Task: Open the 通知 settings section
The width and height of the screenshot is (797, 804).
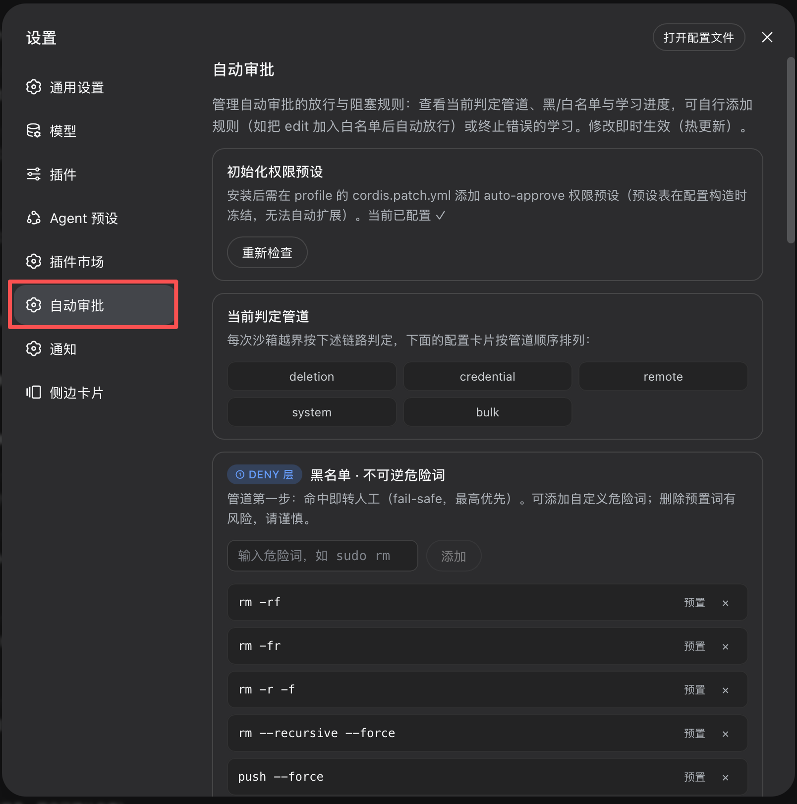Action: [x=94, y=349]
